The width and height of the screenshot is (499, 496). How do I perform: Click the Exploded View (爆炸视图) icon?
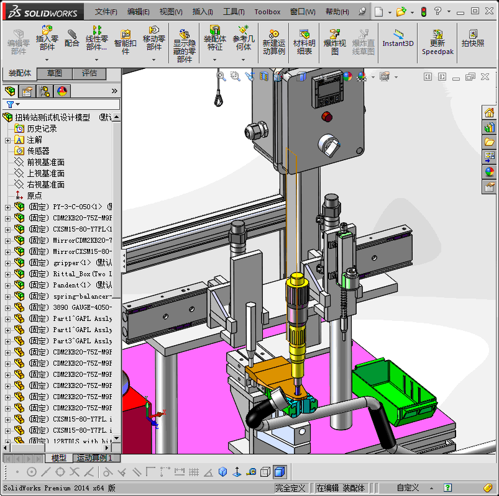334,42
